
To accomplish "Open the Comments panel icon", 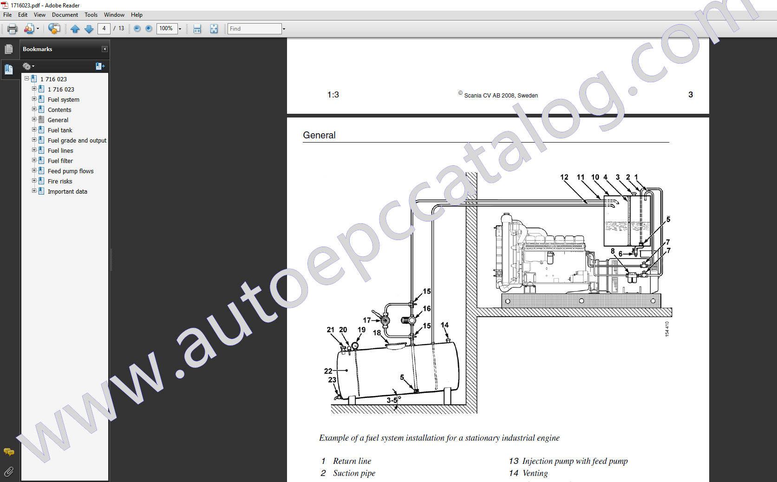I will (x=9, y=452).
